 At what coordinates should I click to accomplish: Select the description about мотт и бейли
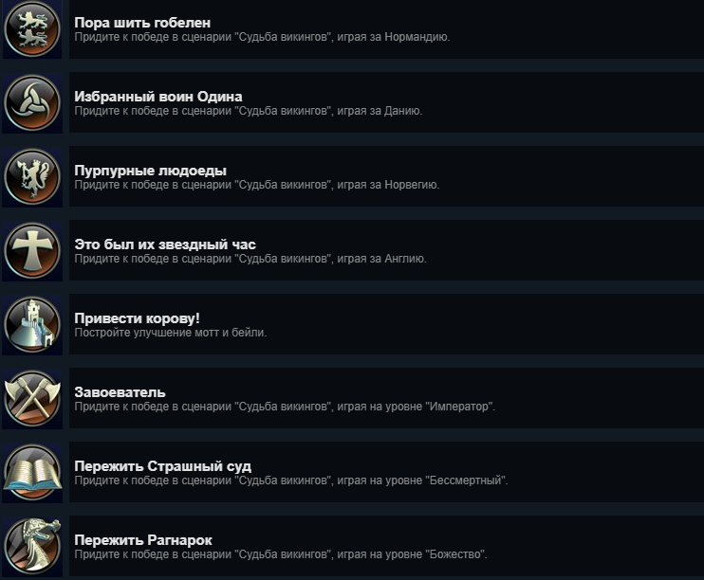pyautogui.click(x=171, y=333)
